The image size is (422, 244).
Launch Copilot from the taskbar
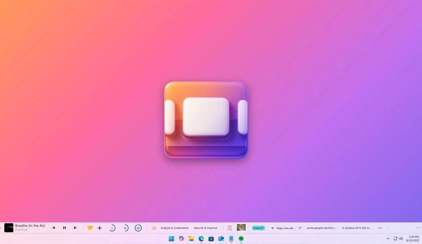click(x=181, y=238)
